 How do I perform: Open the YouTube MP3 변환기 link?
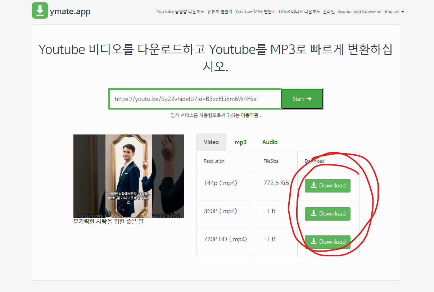point(256,12)
